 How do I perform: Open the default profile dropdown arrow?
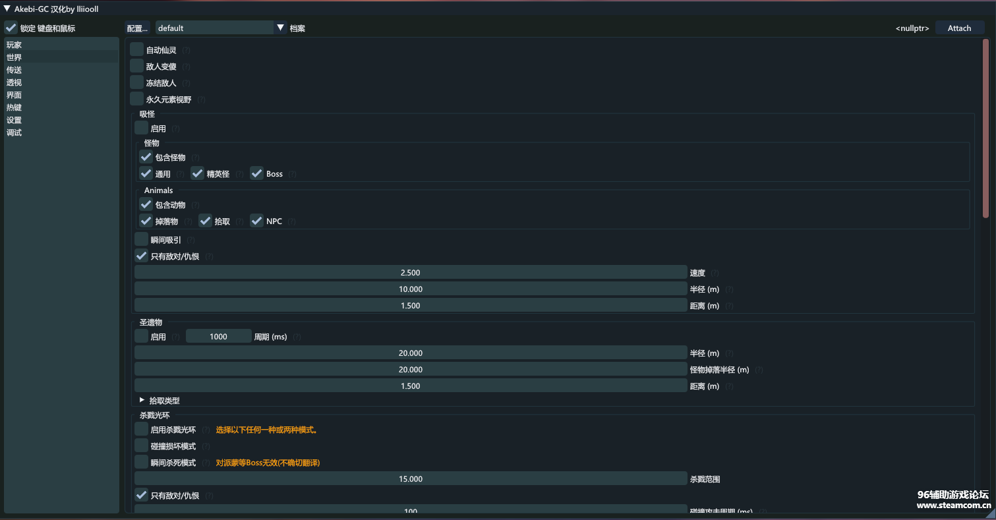point(280,28)
